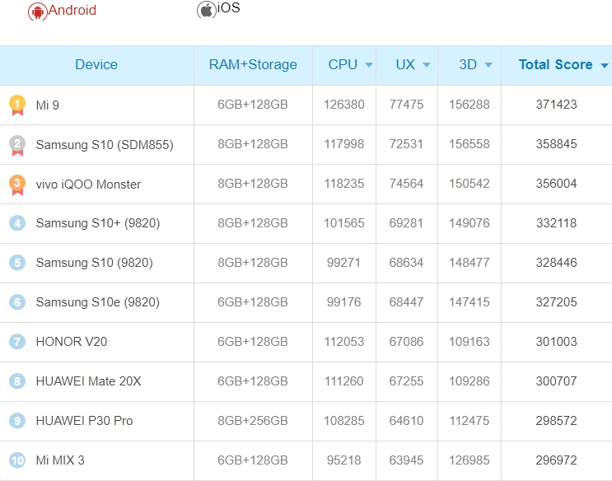
Task: Click total score 328446
Action: pyautogui.click(x=556, y=263)
